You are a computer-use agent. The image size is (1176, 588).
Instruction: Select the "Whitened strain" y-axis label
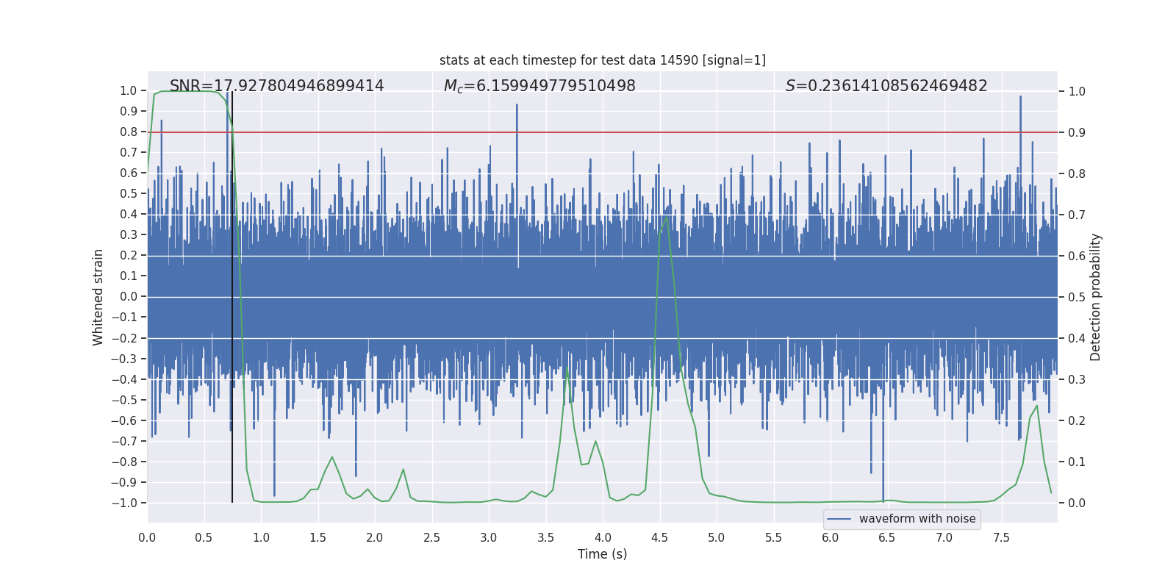pyautogui.click(x=98, y=297)
